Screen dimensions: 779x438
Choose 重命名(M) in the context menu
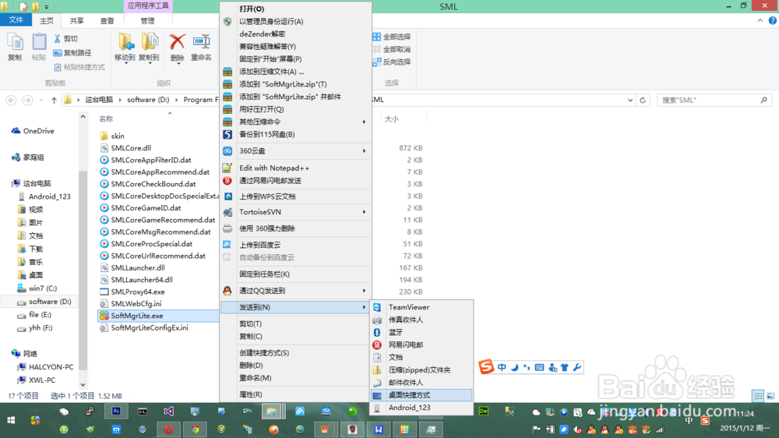(x=295, y=378)
